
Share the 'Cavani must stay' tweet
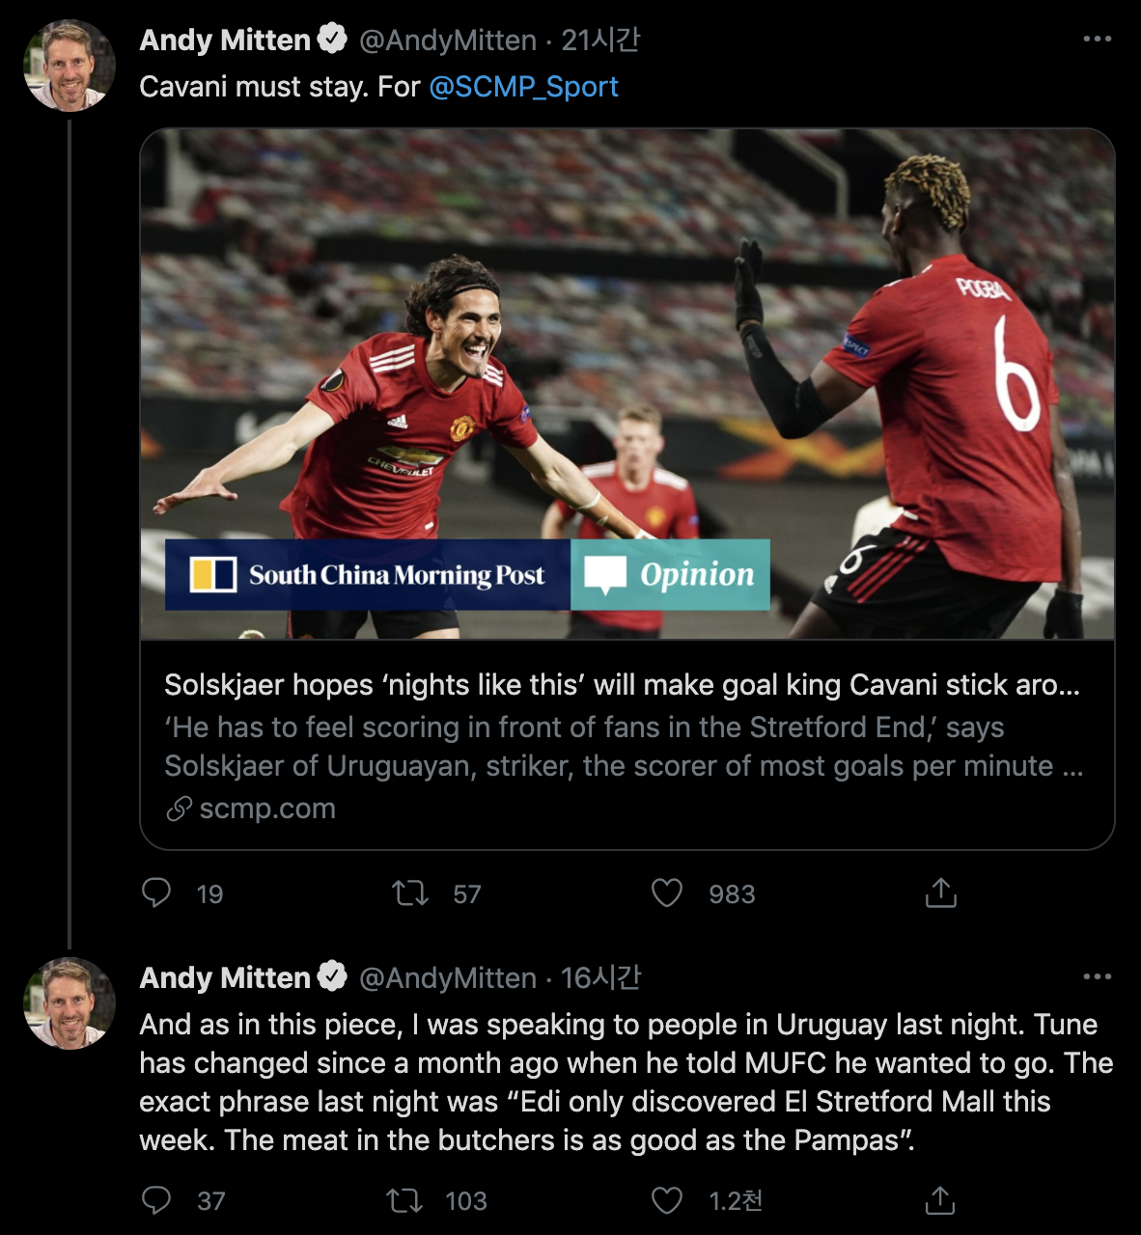(x=940, y=893)
